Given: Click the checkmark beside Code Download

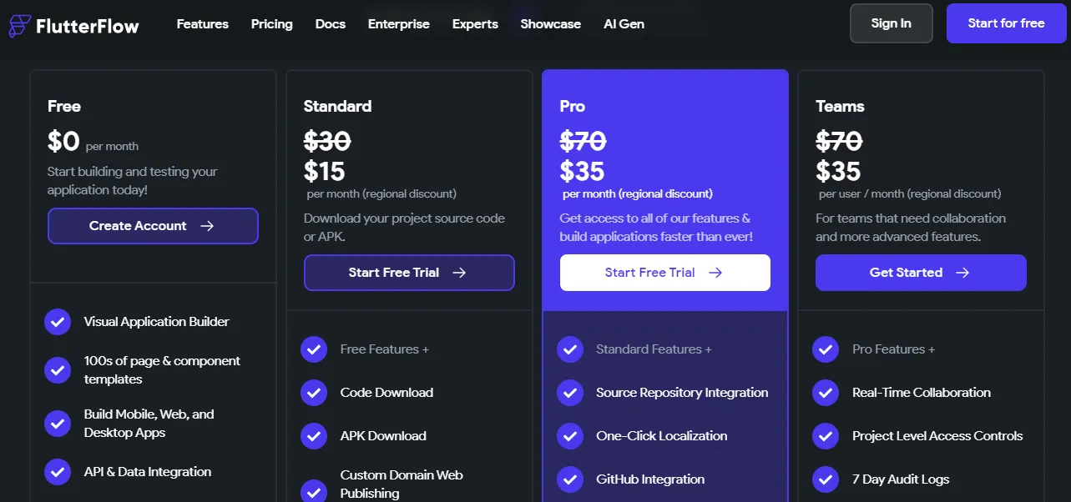Looking at the screenshot, I should click(x=314, y=393).
